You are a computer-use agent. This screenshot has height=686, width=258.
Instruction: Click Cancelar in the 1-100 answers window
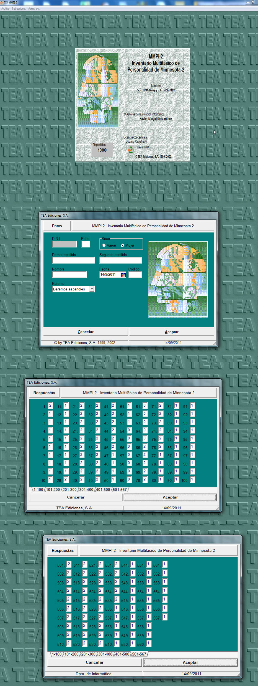pos(76,497)
